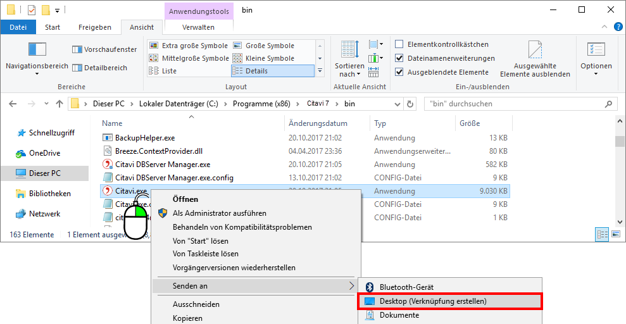Switch to the Start ribbon tab

[x=53, y=27]
